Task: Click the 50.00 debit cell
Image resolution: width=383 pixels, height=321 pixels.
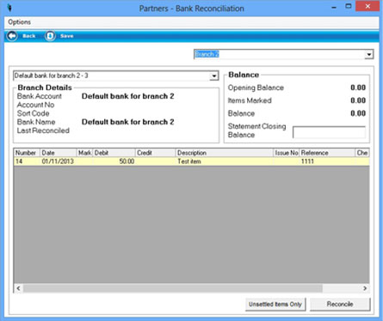Action: pyautogui.click(x=114, y=161)
